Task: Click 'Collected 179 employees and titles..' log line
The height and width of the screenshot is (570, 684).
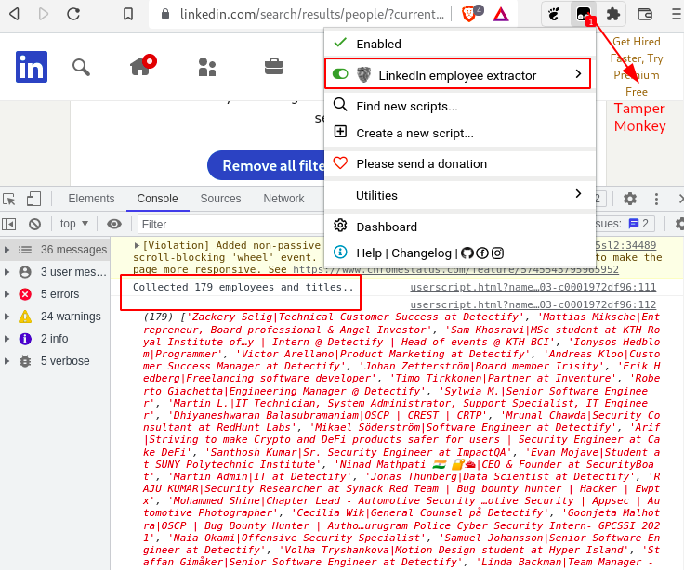Action: [243, 287]
